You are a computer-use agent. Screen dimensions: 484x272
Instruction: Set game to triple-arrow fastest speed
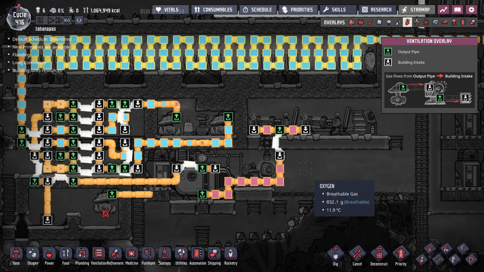tap(67, 20)
